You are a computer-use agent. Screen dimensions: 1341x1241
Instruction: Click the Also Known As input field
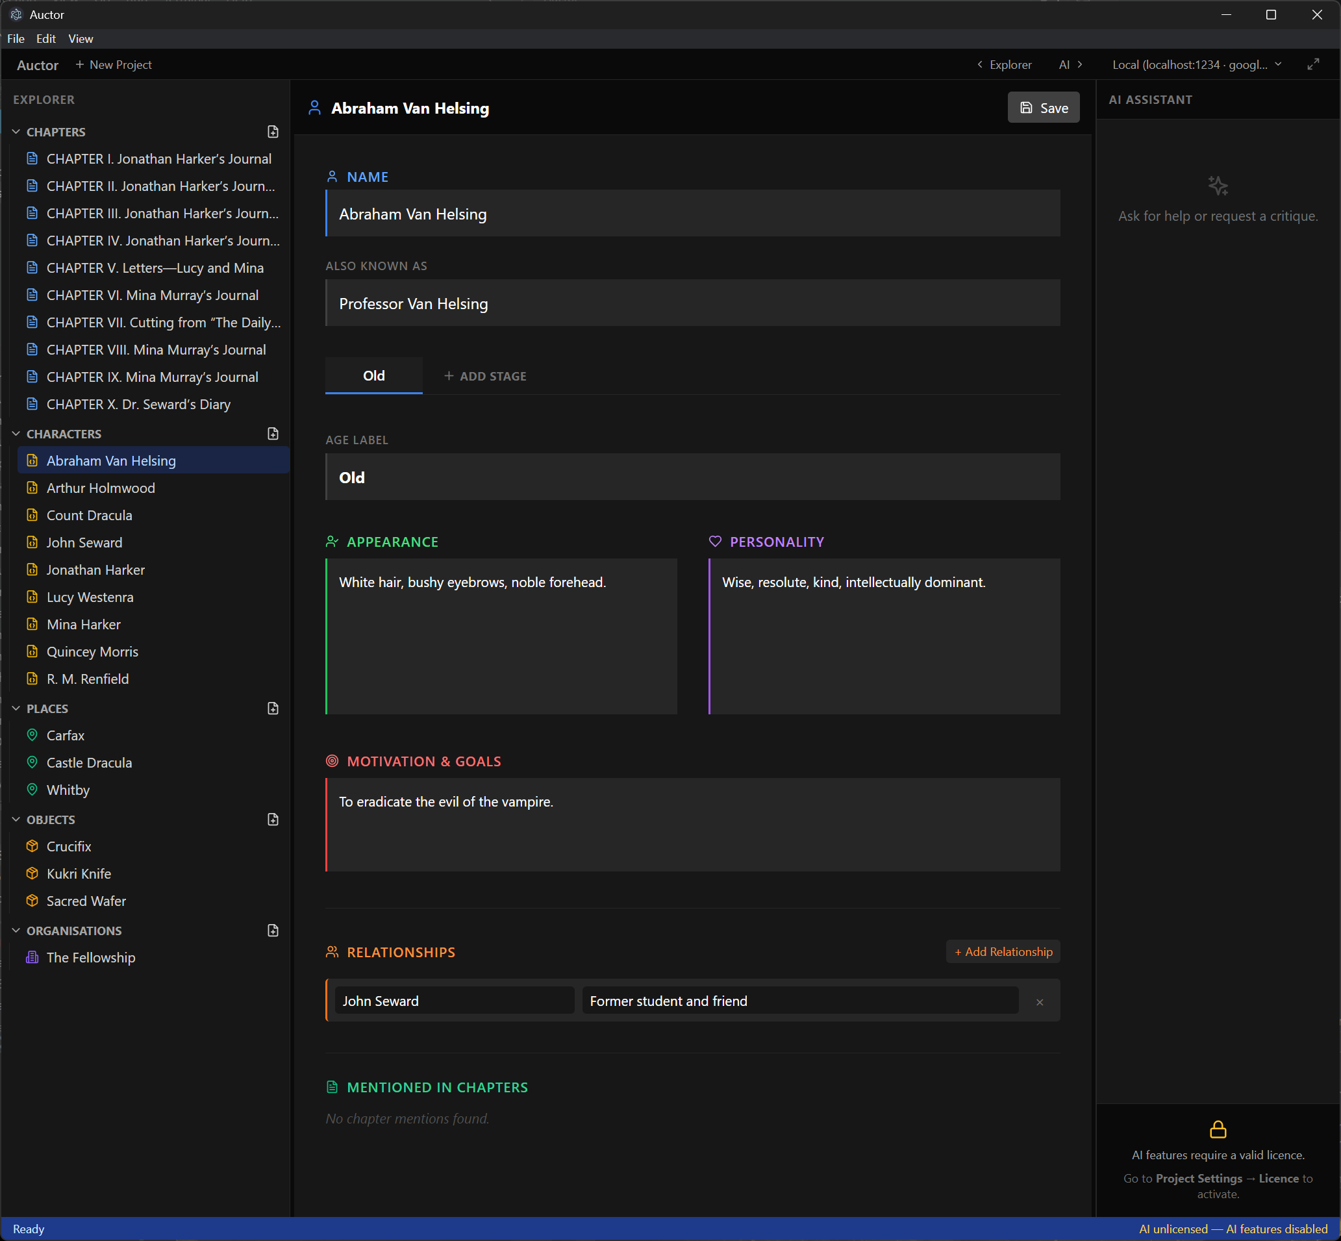[x=692, y=303]
